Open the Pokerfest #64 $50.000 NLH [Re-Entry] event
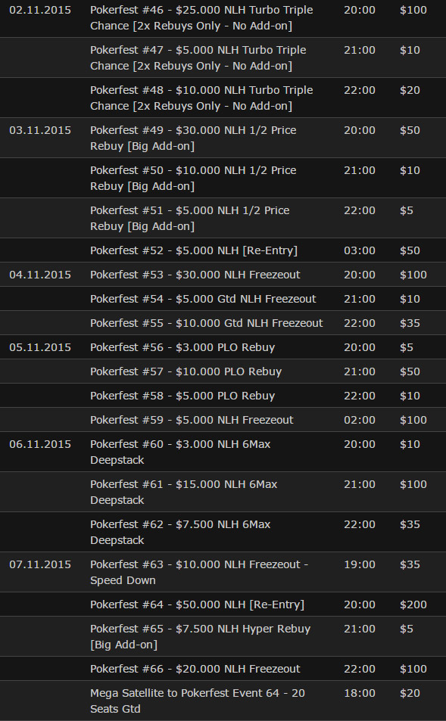446x721 pixels. pos(197,604)
